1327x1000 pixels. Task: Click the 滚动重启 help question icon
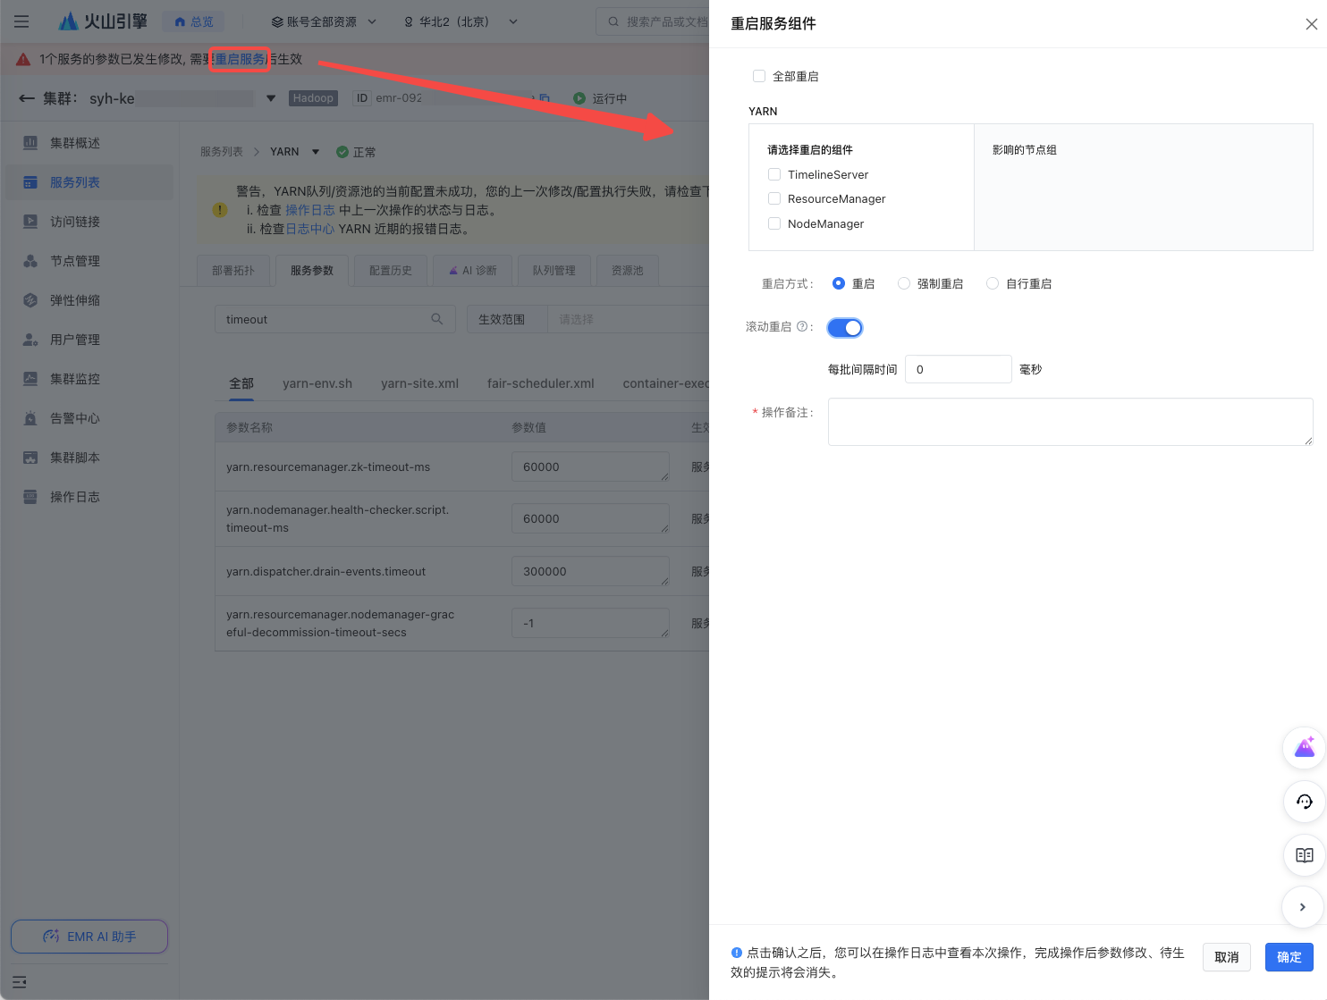tap(802, 327)
